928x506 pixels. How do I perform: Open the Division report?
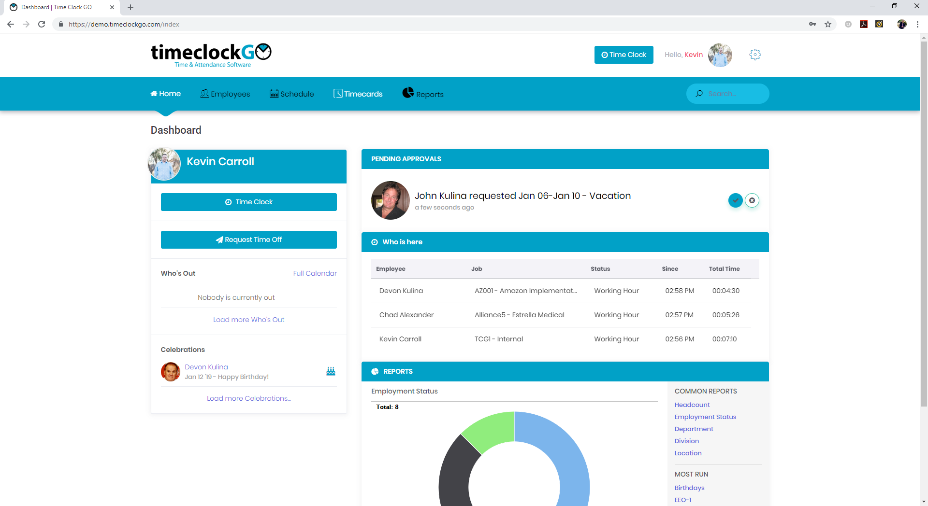coord(687,441)
